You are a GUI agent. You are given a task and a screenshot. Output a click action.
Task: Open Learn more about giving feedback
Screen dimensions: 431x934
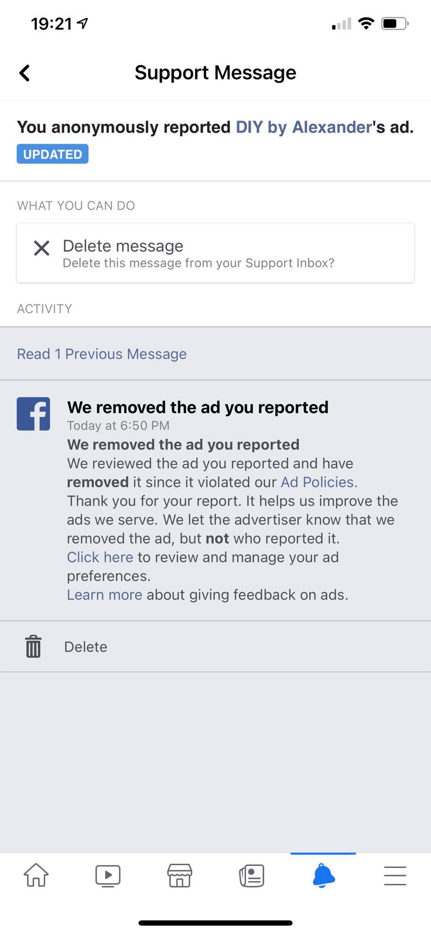(x=104, y=594)
